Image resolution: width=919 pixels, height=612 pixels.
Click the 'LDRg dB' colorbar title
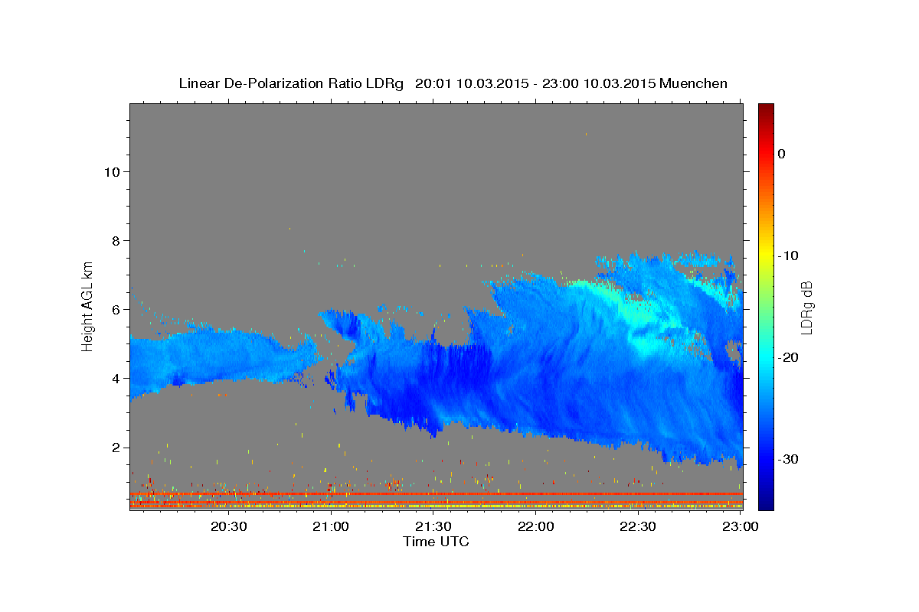808,307
